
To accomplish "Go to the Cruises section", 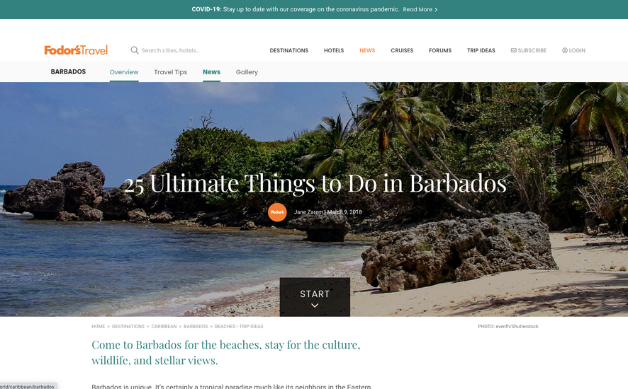I will click(402, 50).
